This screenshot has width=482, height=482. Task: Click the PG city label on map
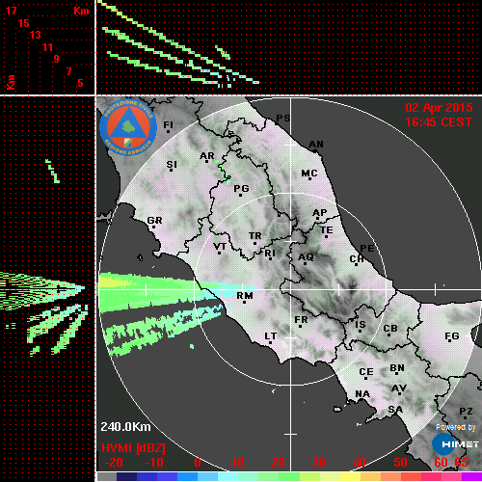click(241, 188)
